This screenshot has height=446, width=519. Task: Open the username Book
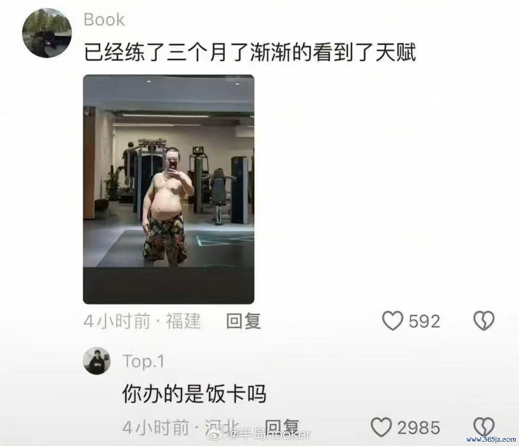104,20
